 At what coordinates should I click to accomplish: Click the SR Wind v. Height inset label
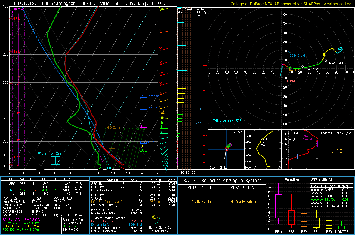293,137
